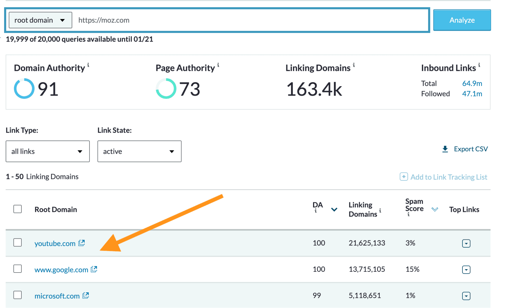
Task: Click the https://moz.com URL input field
Action: point(183,20)
